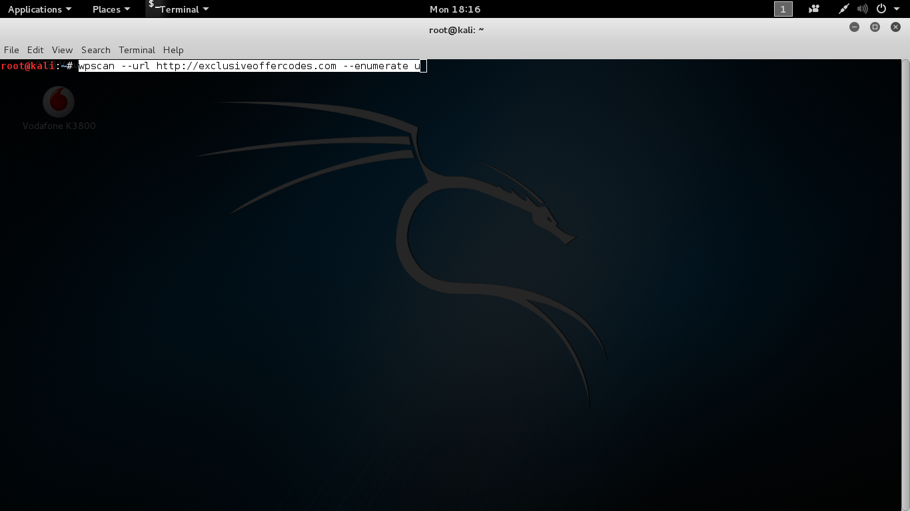Click the screen recorder camera icon
The image size is (910, 511).
[814, 9]
